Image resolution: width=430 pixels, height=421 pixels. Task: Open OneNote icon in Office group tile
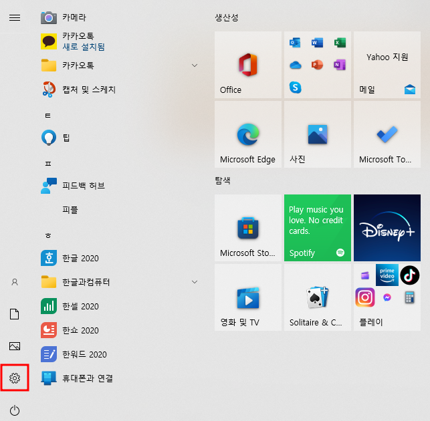click(x=340, y=65)
